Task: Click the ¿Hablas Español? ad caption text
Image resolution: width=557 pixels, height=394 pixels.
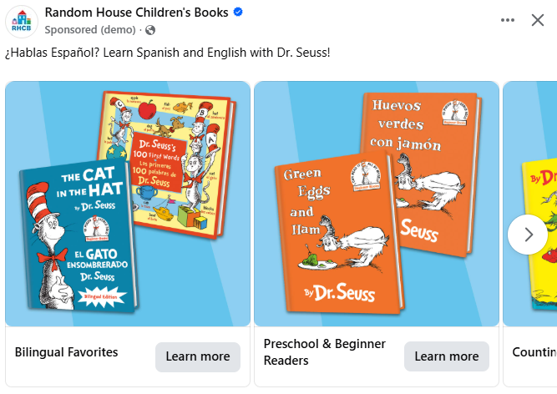Action: point(167,53)
